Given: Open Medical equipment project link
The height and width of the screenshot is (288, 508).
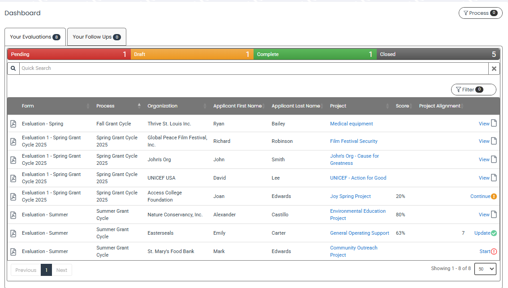Looking at the screenshot, I should [x=351, y=124].
